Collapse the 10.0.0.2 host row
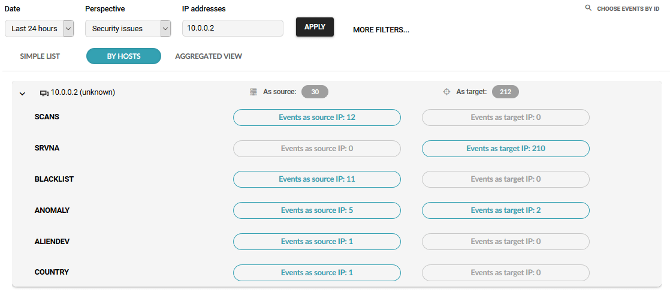The width and height of the screenshot is (670, 292). [x=22, y=94]
